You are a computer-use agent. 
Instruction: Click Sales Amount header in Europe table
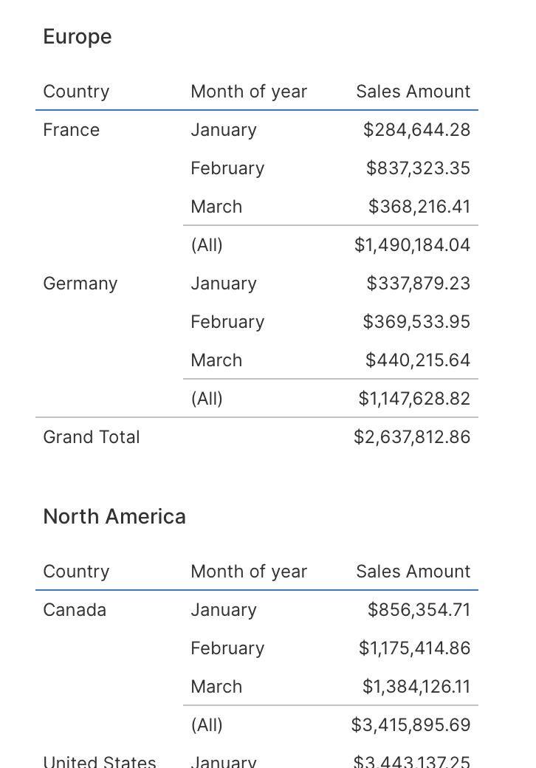413,92
